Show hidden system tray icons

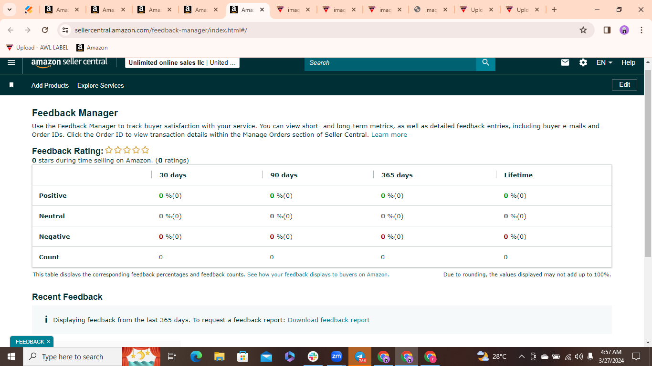521,356
